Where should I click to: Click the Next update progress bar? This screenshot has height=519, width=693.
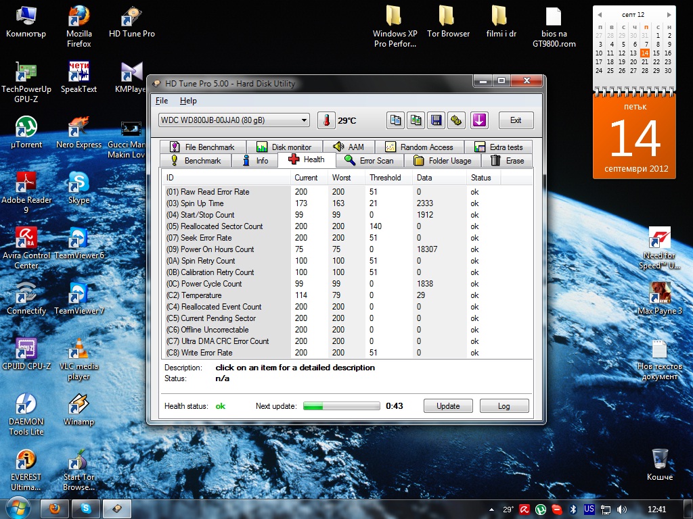[341, 406]
